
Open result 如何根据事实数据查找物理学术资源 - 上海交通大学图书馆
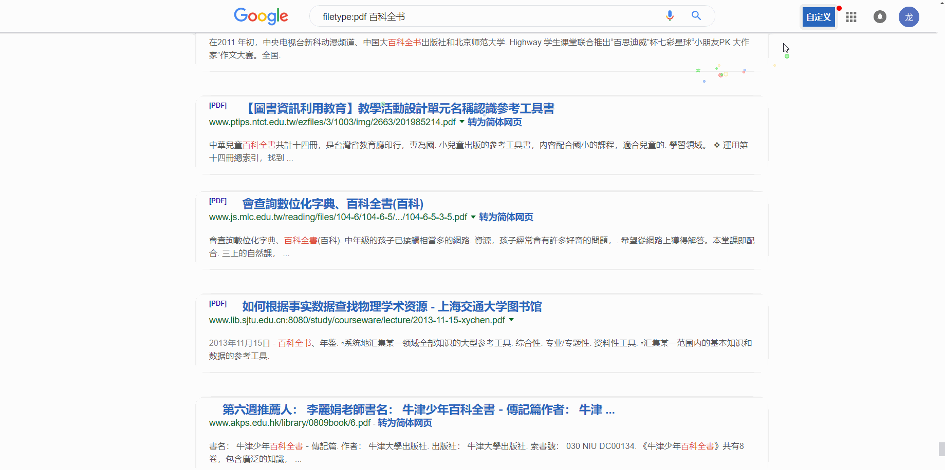(x=392, y=306)
